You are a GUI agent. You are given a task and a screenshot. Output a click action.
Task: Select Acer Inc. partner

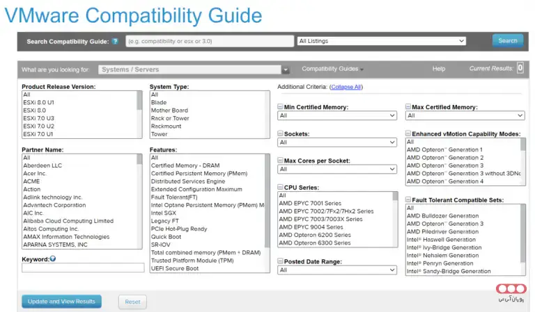[x=35, y=173]
